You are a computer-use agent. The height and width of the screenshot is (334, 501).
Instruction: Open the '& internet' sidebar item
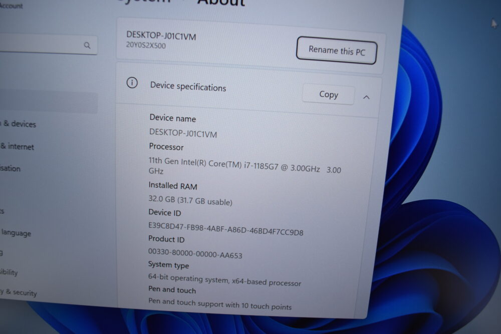[x=17, y=146]
